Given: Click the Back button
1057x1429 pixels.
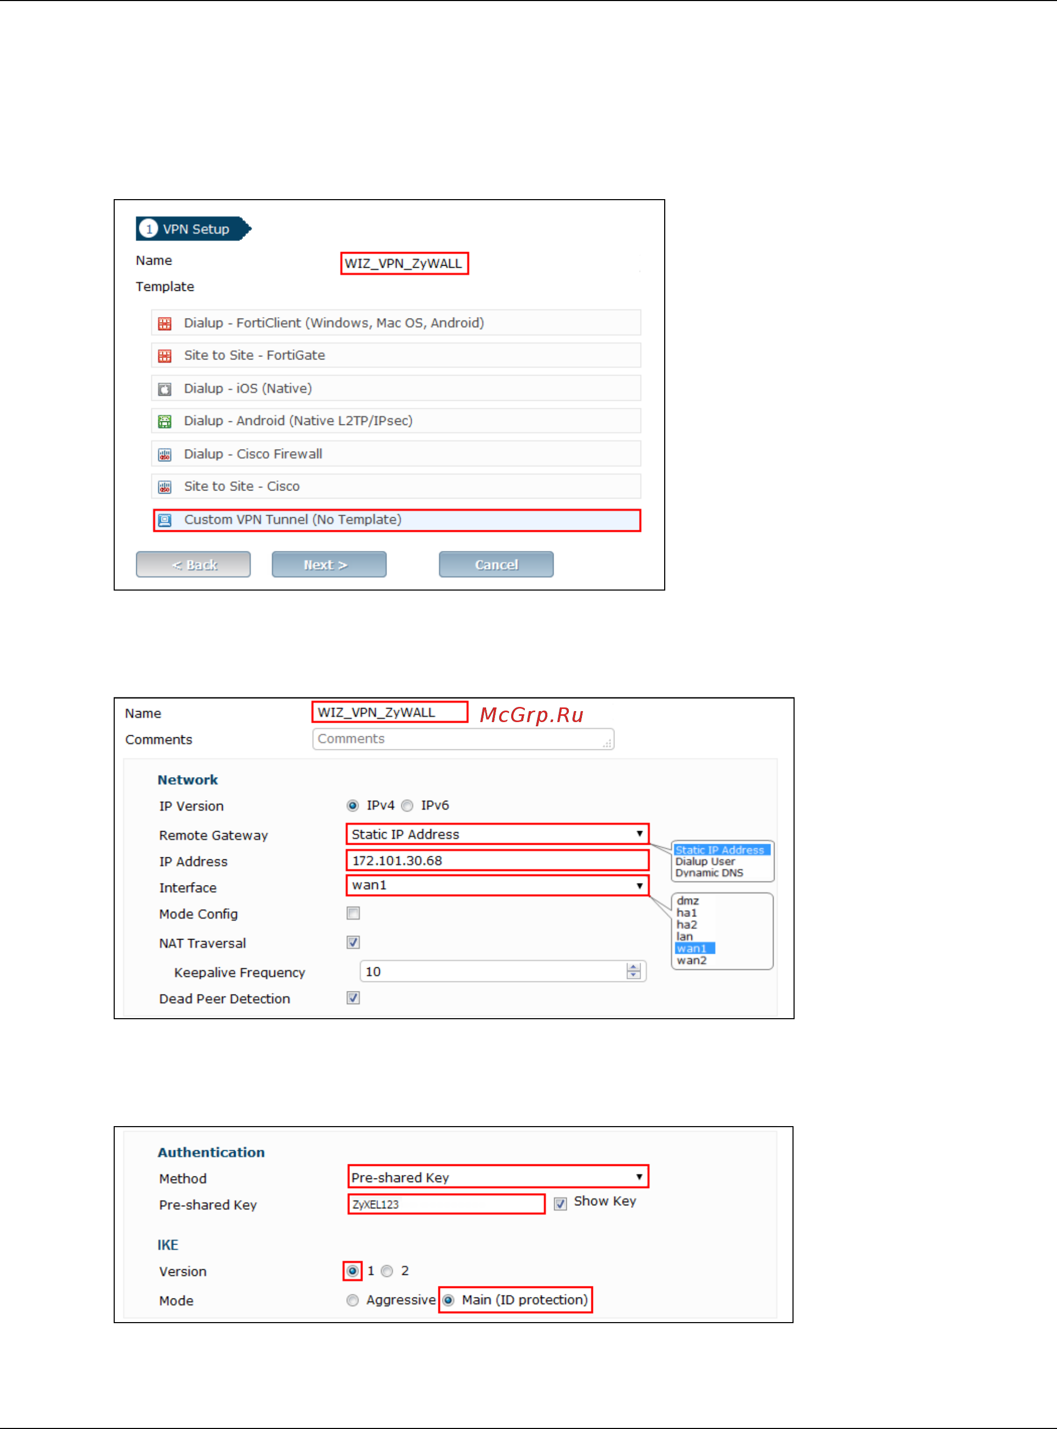Looking at the screenshot, I should click(193, 564).
